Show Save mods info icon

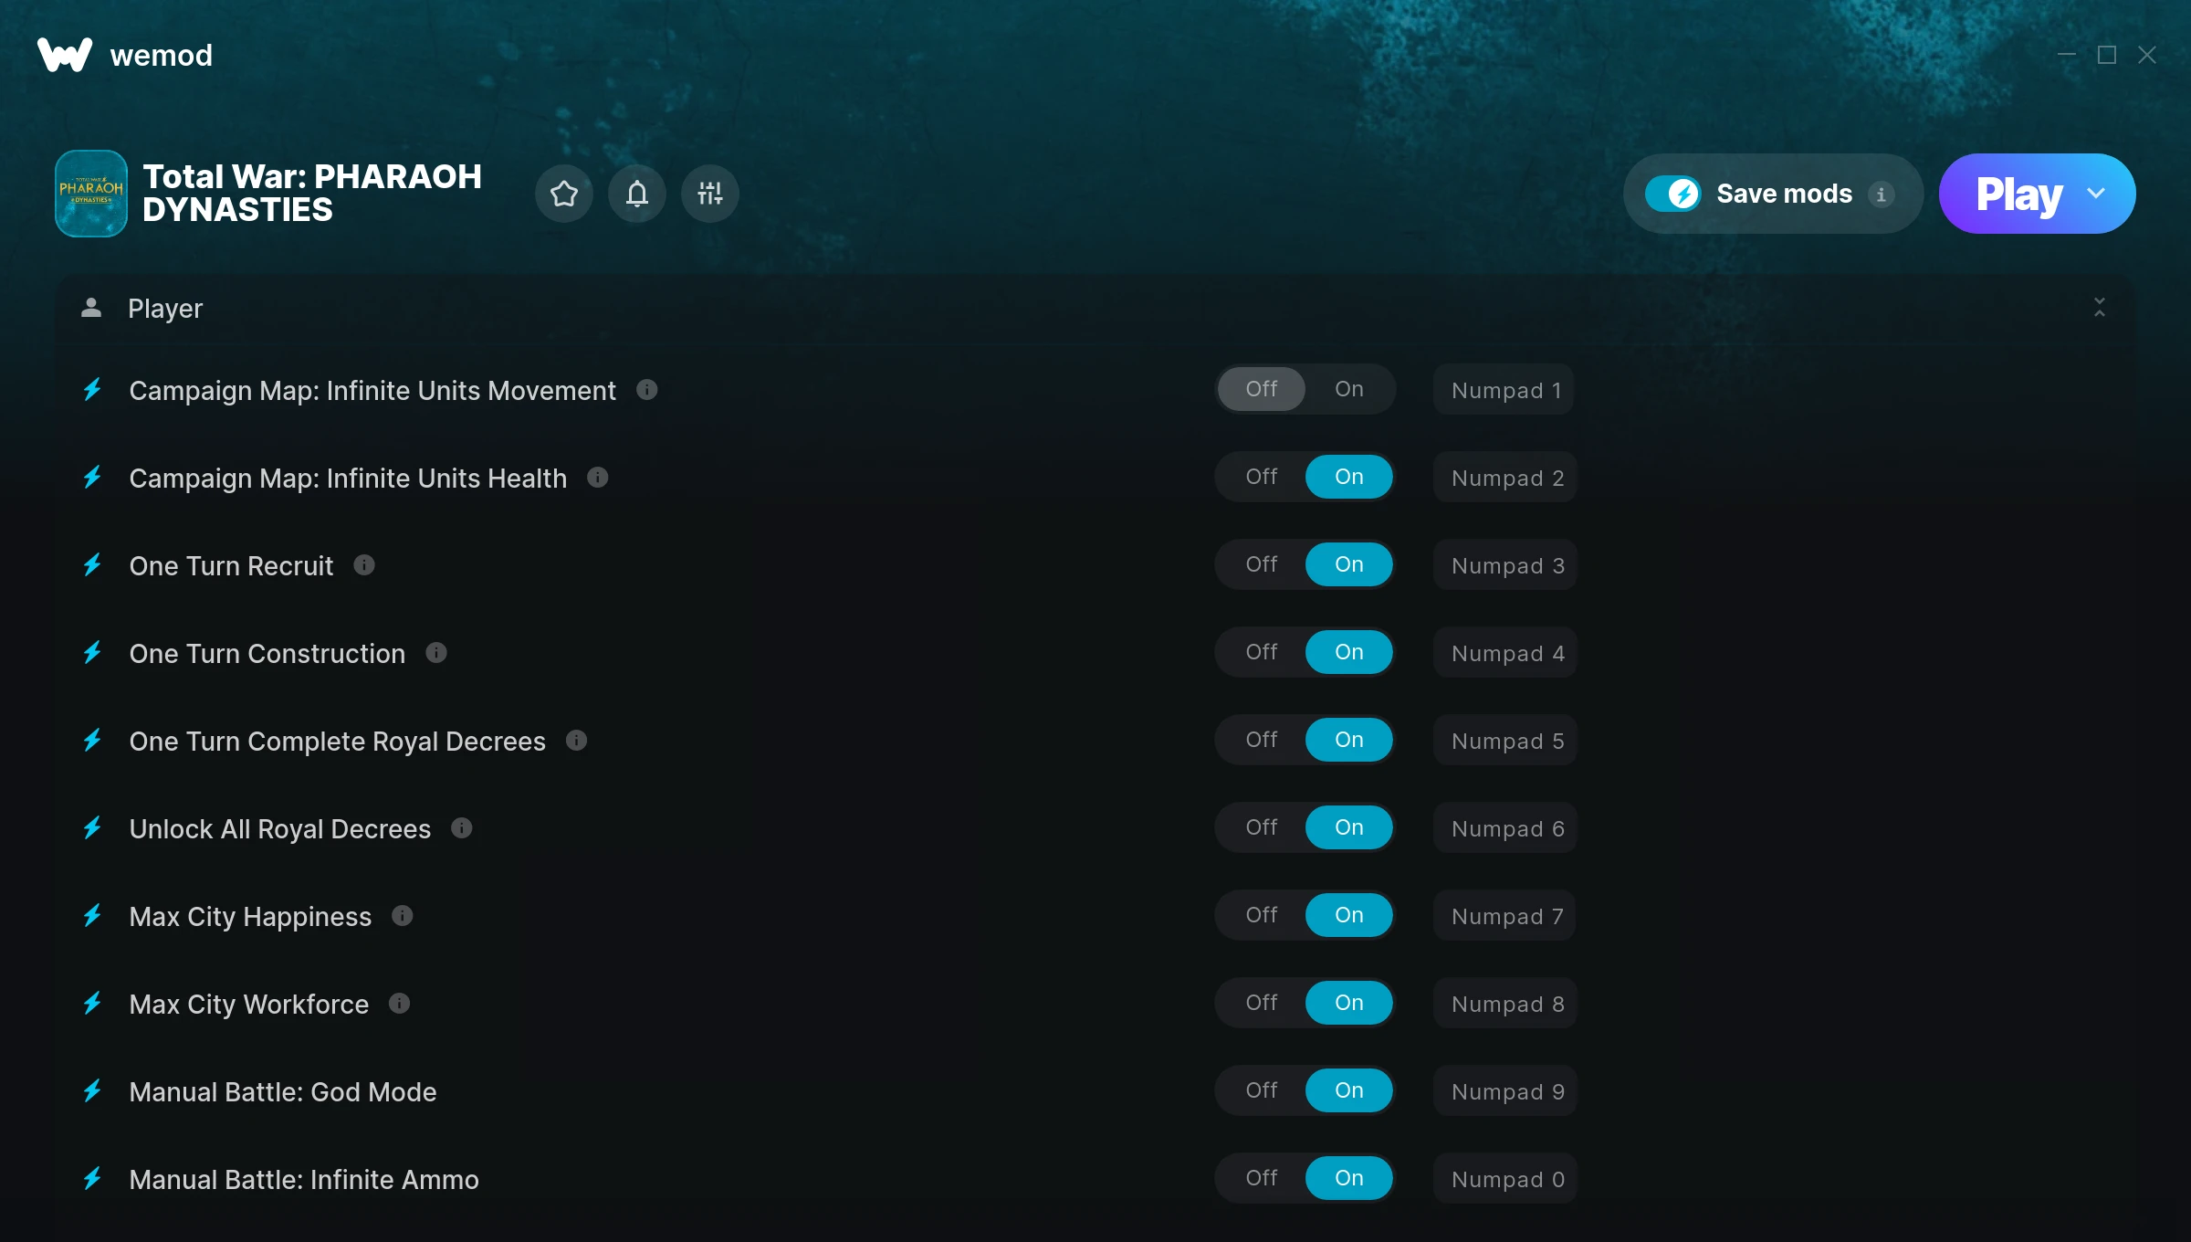pyautogui.click(x=1881, y=195)
